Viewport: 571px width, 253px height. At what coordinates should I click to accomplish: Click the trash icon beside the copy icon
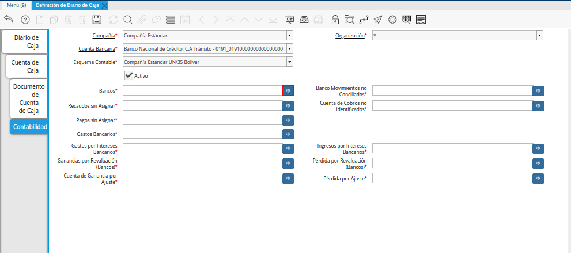coord(68,20)
